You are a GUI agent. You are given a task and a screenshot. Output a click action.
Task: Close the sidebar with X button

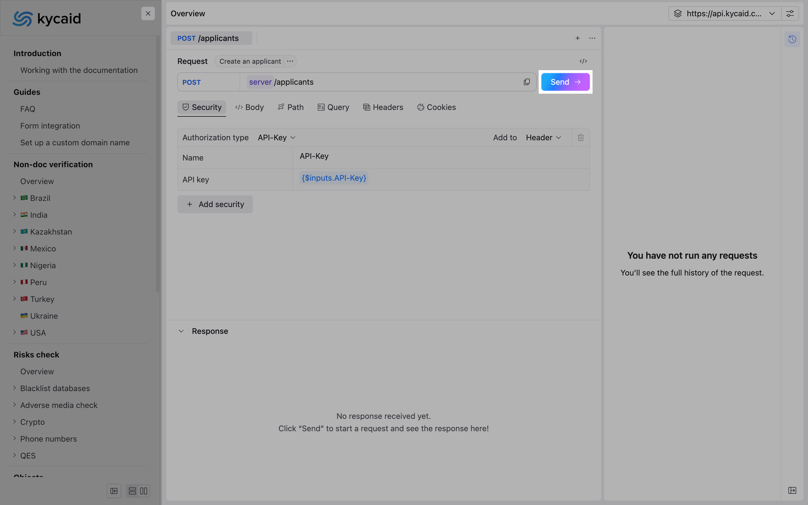148,14
